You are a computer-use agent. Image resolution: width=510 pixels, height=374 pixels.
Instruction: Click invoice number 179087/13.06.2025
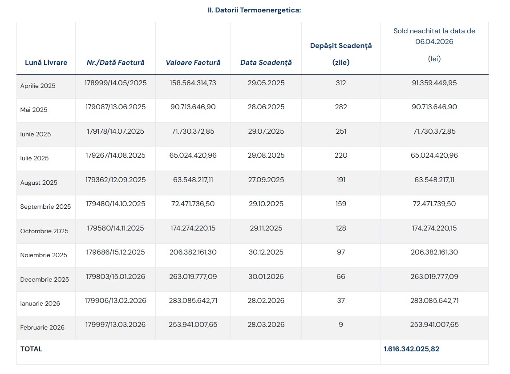click(115, 107)
